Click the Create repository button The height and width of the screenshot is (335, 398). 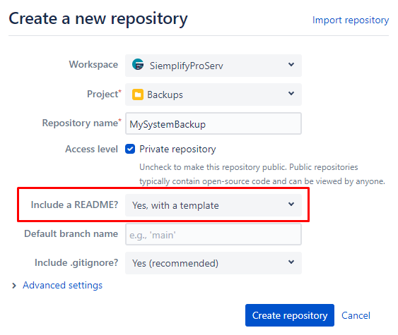(x=290, y=315)
